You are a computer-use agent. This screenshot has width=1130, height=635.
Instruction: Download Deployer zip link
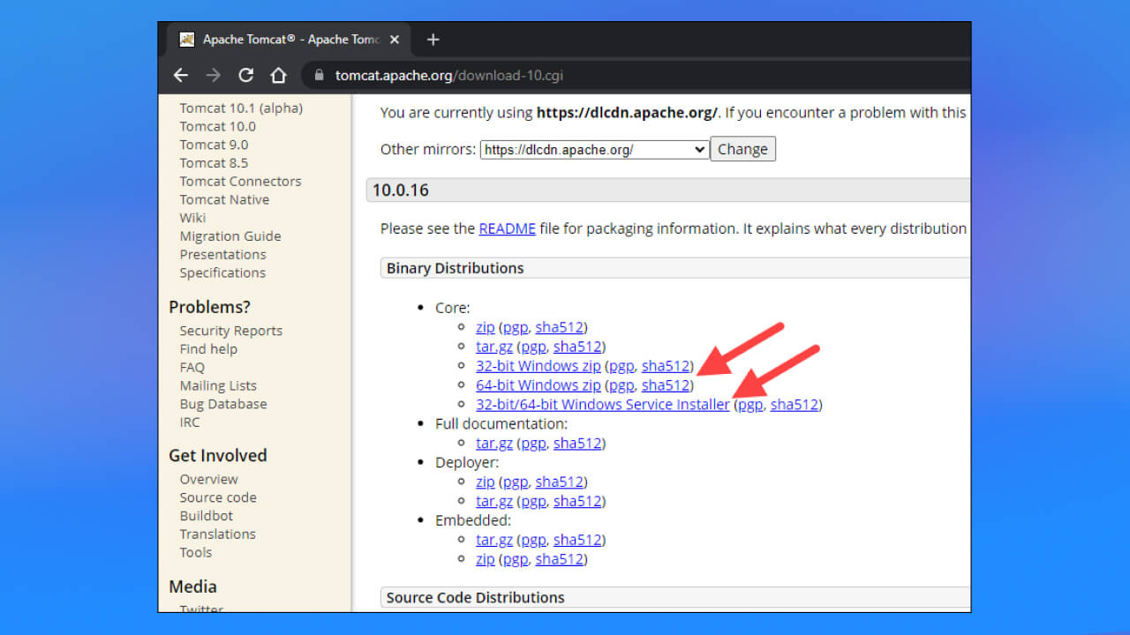[486, 482]
